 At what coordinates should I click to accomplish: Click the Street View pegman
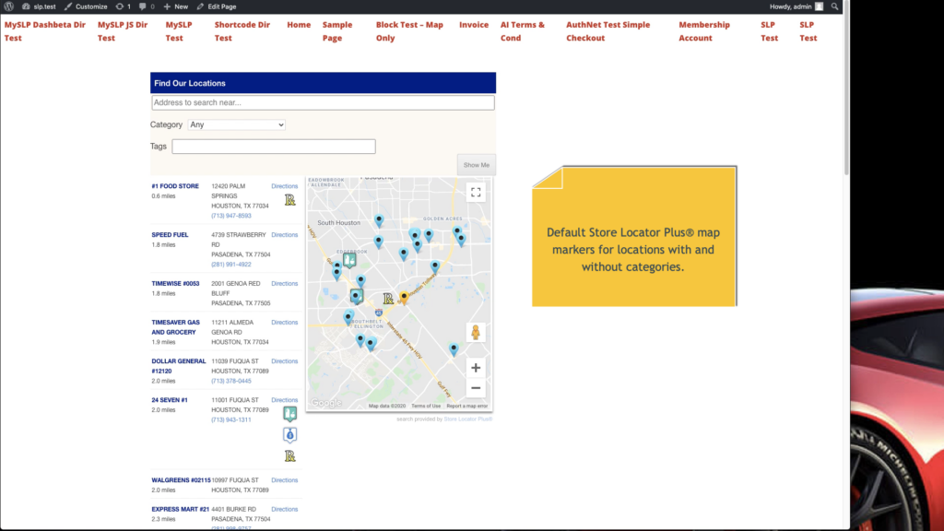tap(476, 332)
